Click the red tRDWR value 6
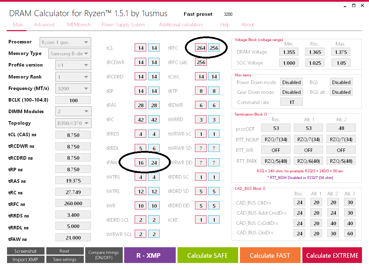The image size is (369, 270). 201,105
